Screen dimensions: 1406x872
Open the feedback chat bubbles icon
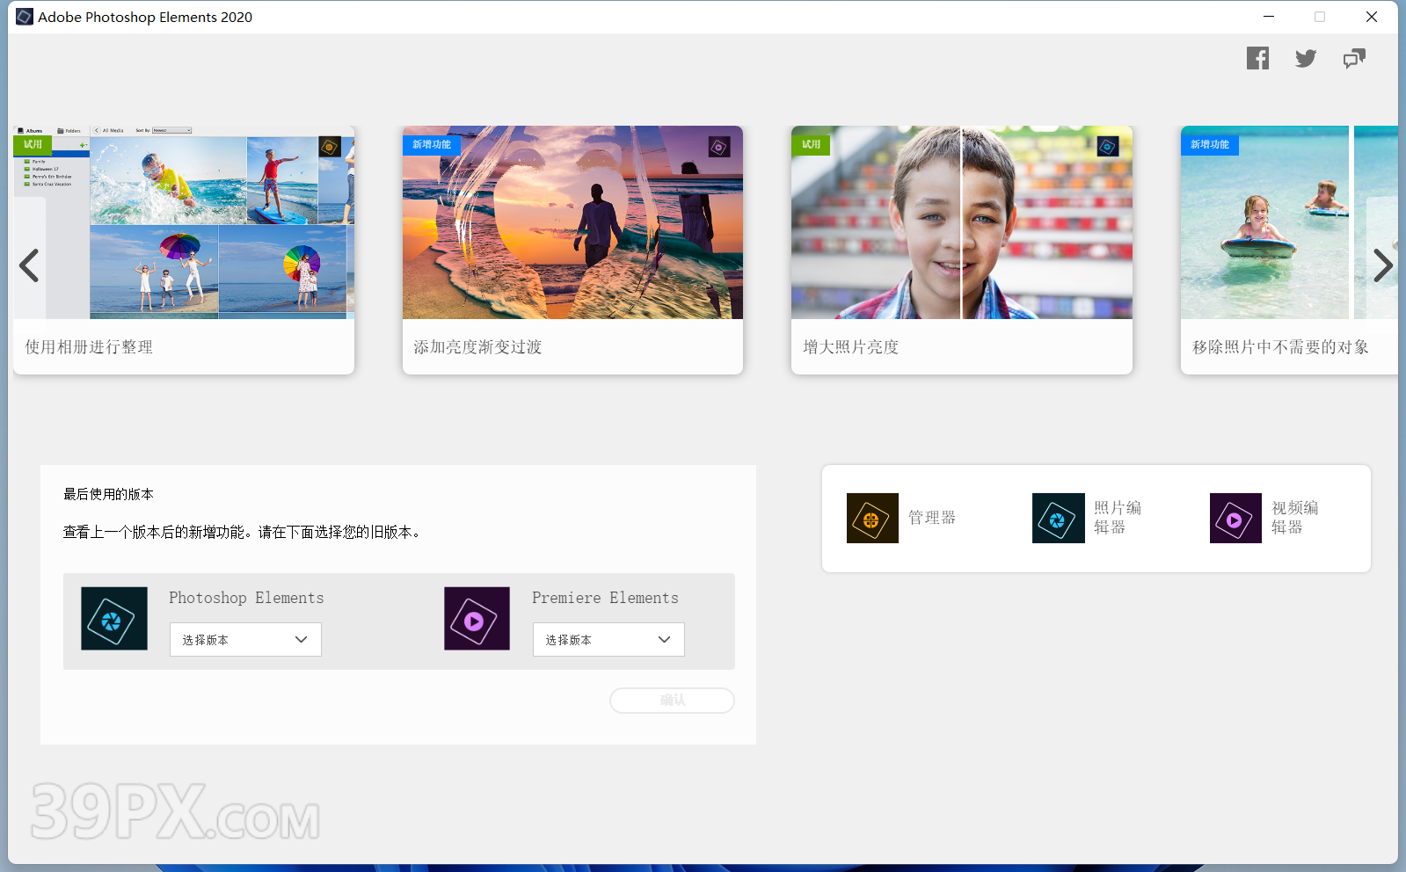pos(1354,58)
